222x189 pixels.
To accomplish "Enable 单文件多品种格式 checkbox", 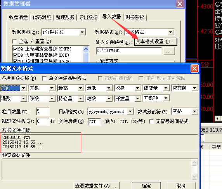I will 44,78.
